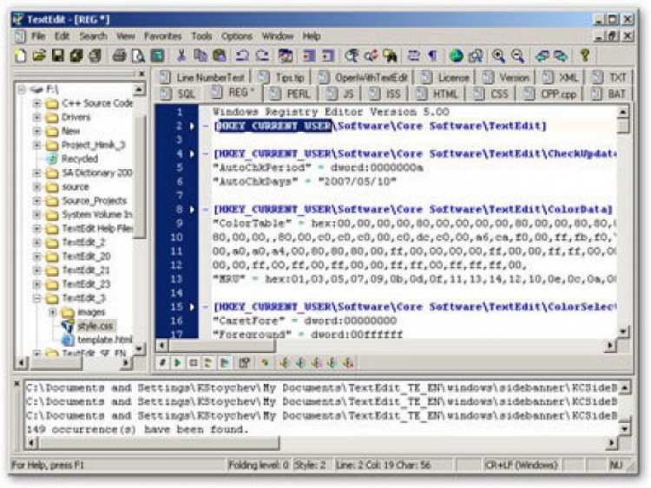Click the Redo arrow icon
This screenshot has width=651, height=488.
point(261,55)
